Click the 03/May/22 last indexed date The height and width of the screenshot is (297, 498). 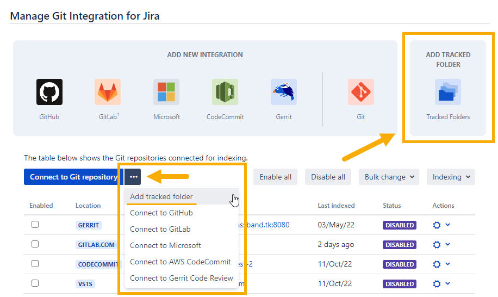coord(335,225)
